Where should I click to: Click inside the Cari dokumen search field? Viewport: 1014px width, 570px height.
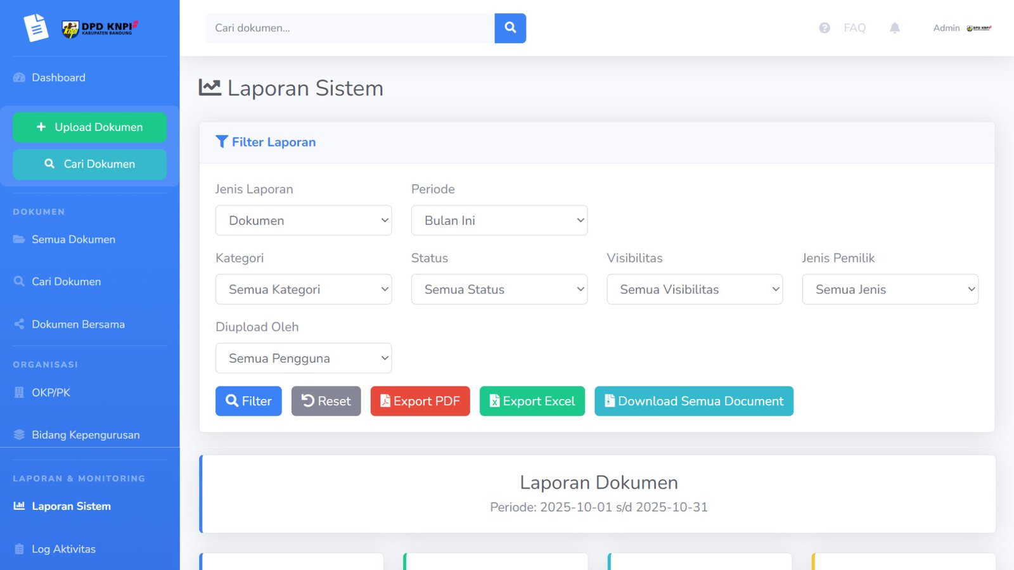click(349, 28)
